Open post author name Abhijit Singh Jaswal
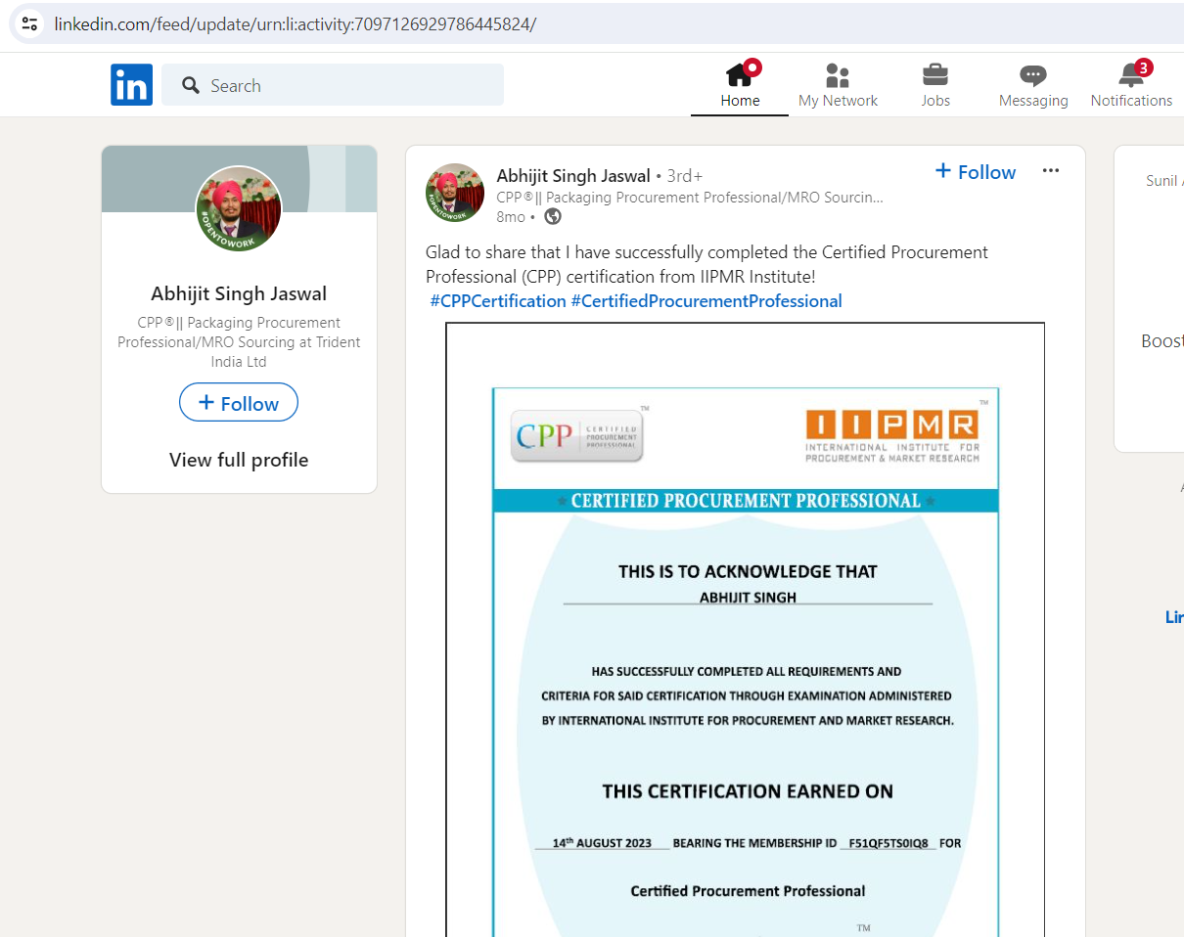 click(573, 176)
